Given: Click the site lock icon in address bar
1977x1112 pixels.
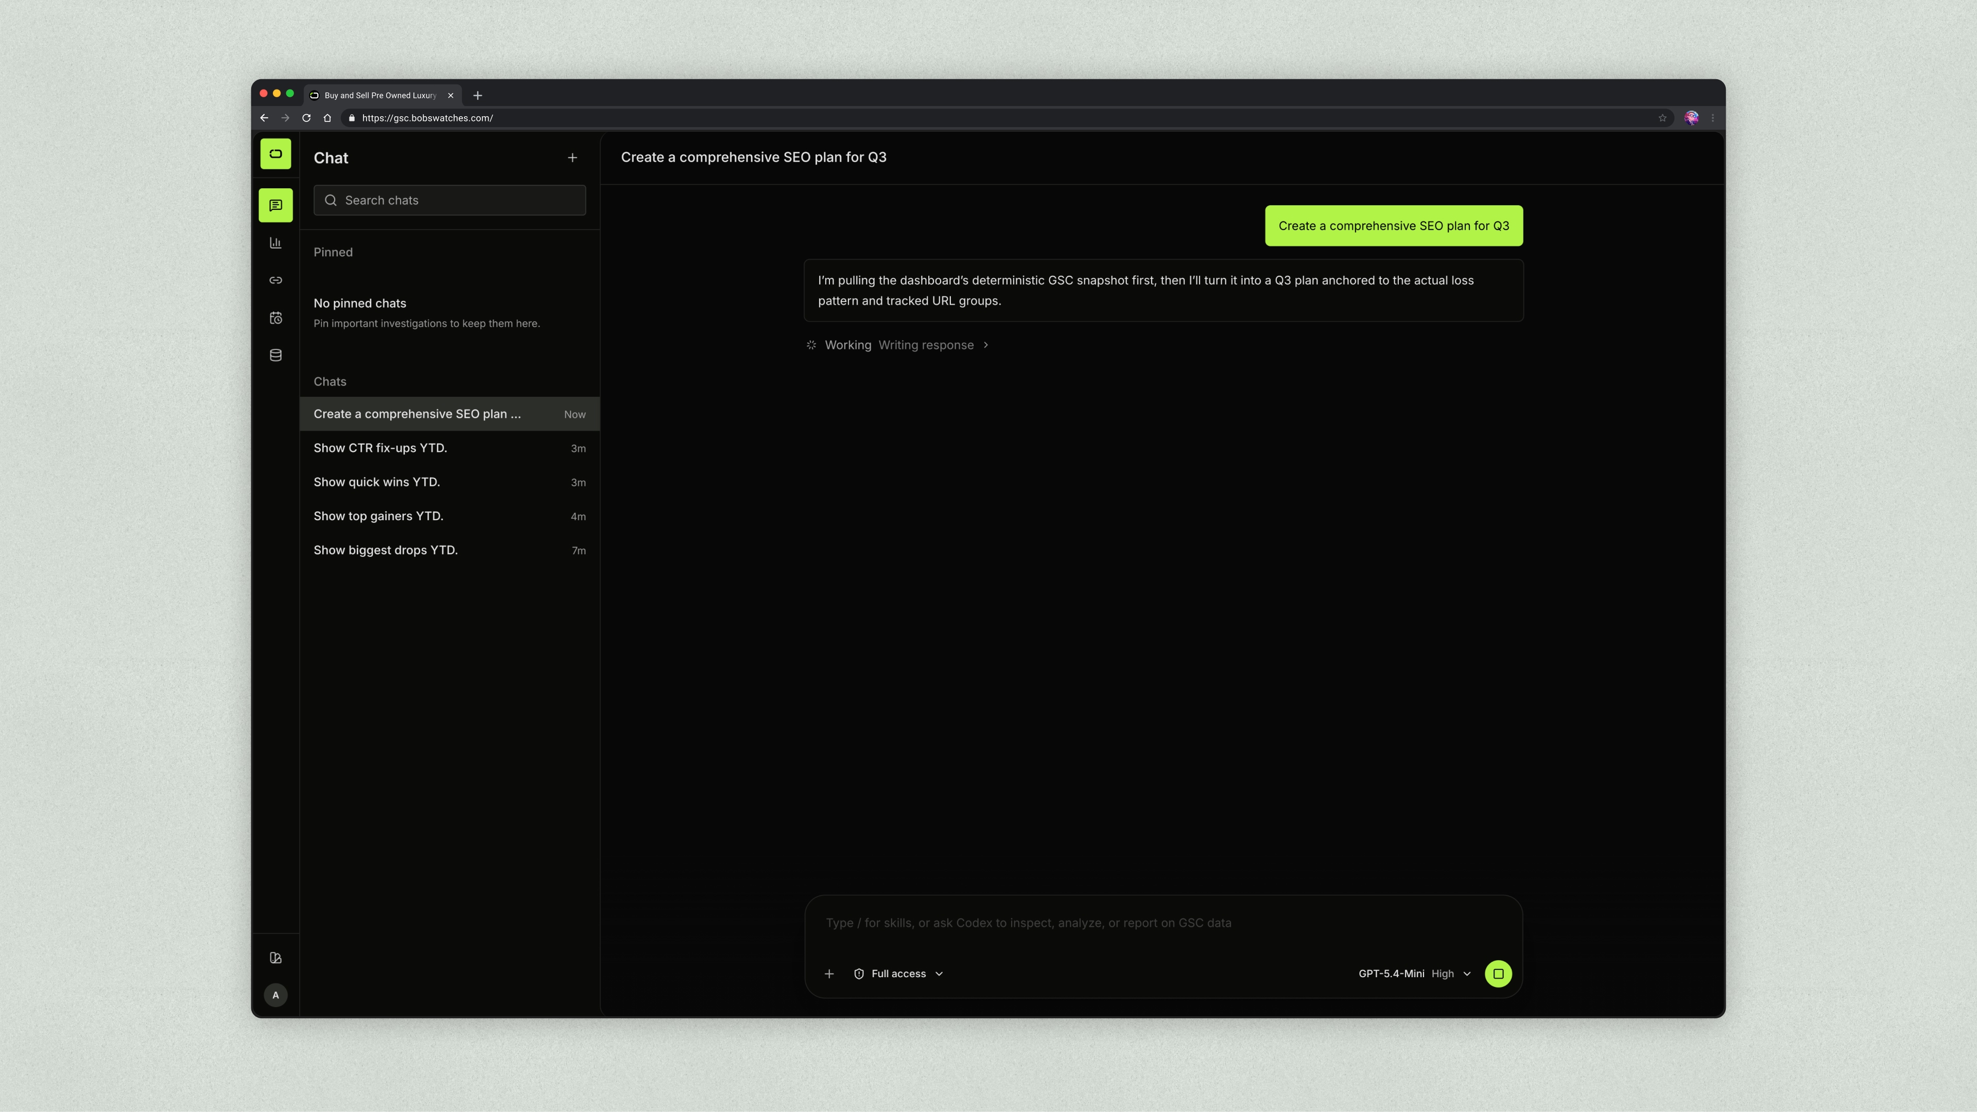Looking at the screenshot, I should click(x=352, y=118).
